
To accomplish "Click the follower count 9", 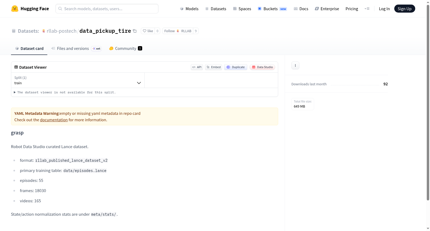I will click(x=196, y=31).
